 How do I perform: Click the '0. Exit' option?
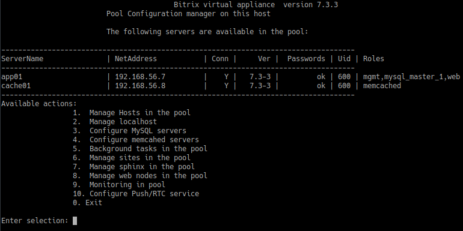(87, 203)
